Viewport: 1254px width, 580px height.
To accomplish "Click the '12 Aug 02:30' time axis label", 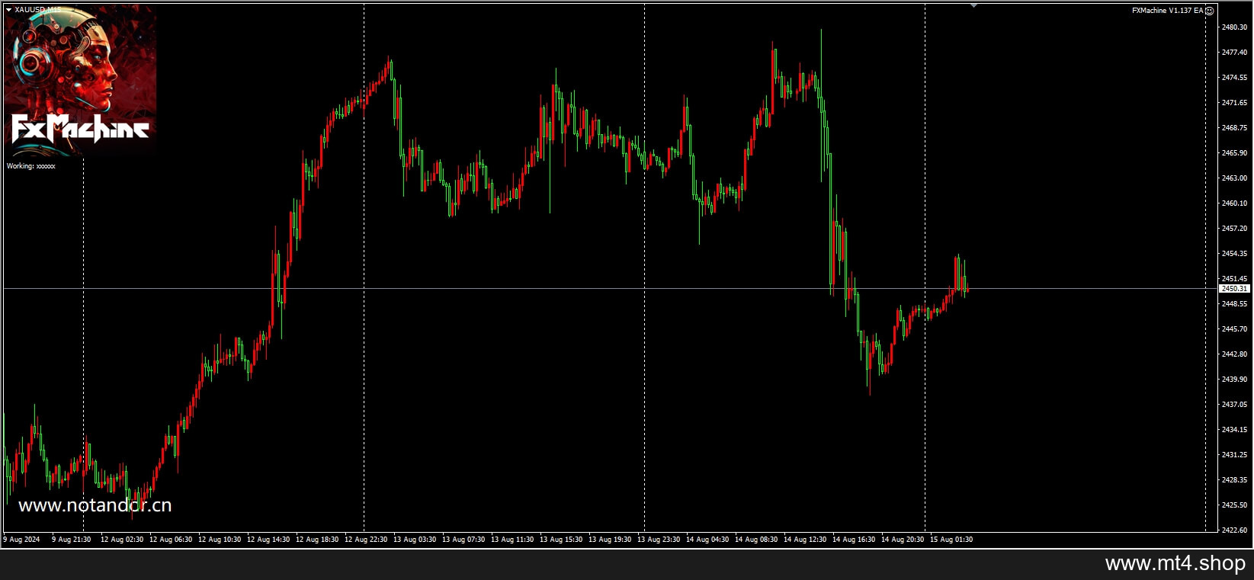I will pyautogui.click(x=122, y=540).
